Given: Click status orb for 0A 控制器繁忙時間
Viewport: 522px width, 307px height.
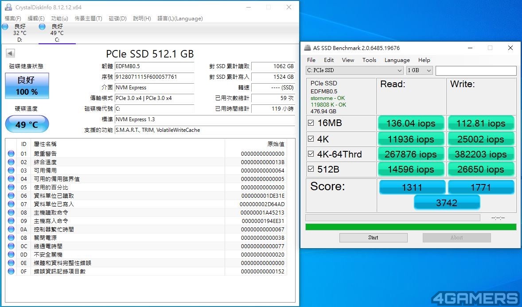Looking at the screenshot, I should click(11, 229).
